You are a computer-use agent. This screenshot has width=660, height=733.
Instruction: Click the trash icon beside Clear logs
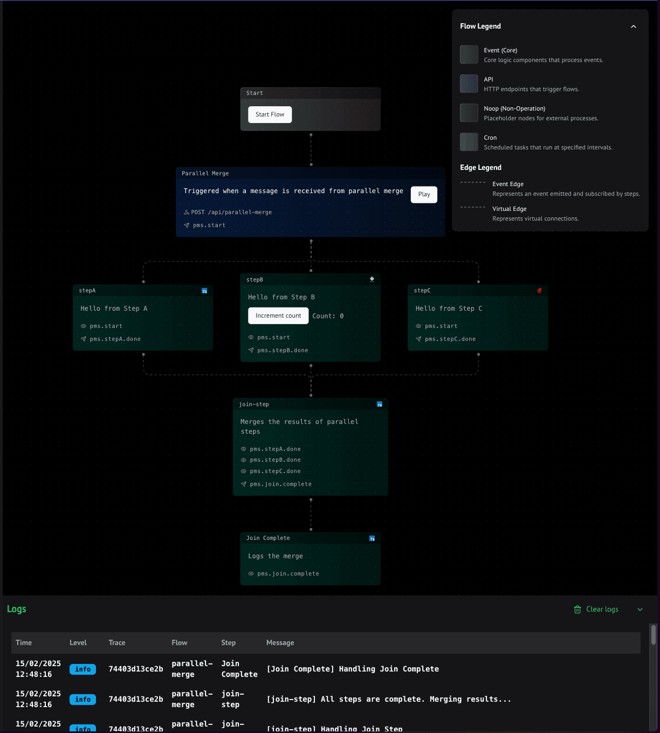[577, 609]
